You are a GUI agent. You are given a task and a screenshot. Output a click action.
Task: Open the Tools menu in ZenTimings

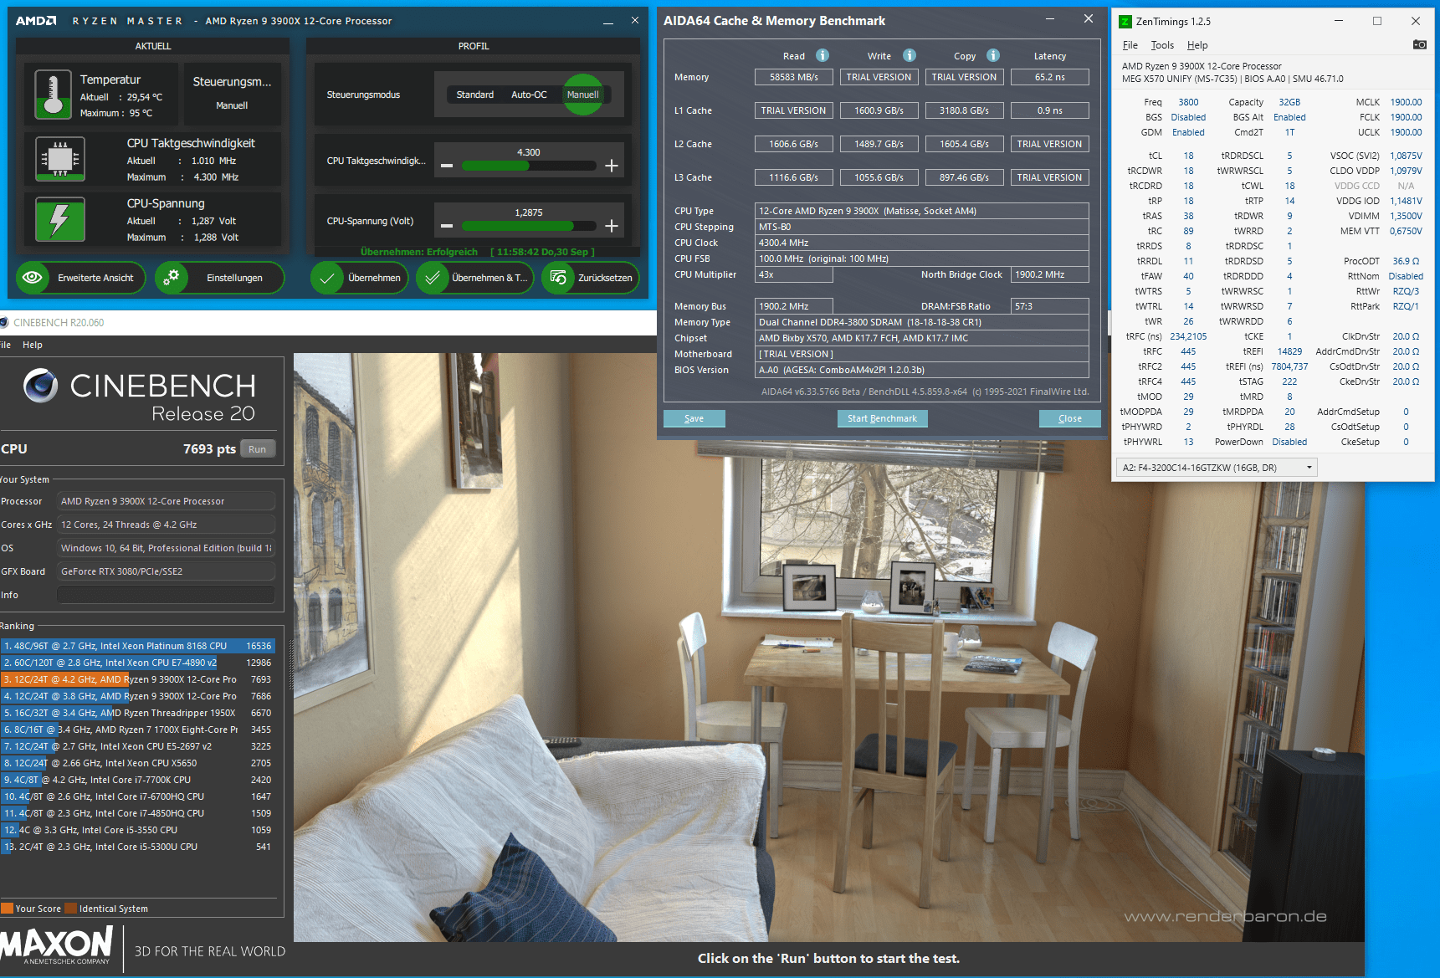tap(1162, 45)
